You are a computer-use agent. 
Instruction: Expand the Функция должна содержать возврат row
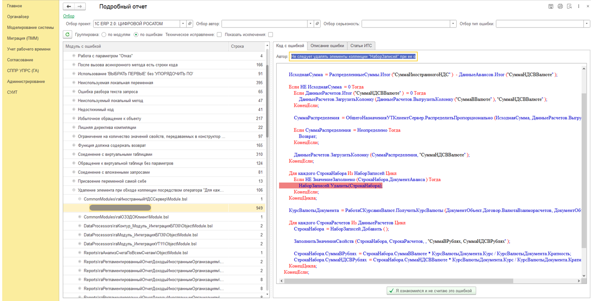pyautogui.click(x=74, y=145)
